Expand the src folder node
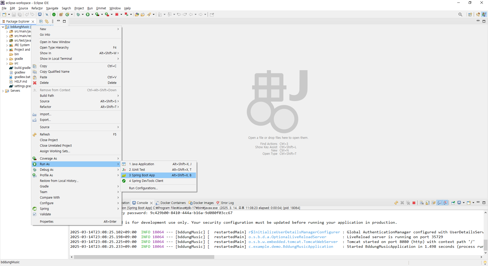Screen dimensions: 488x266 7,64
